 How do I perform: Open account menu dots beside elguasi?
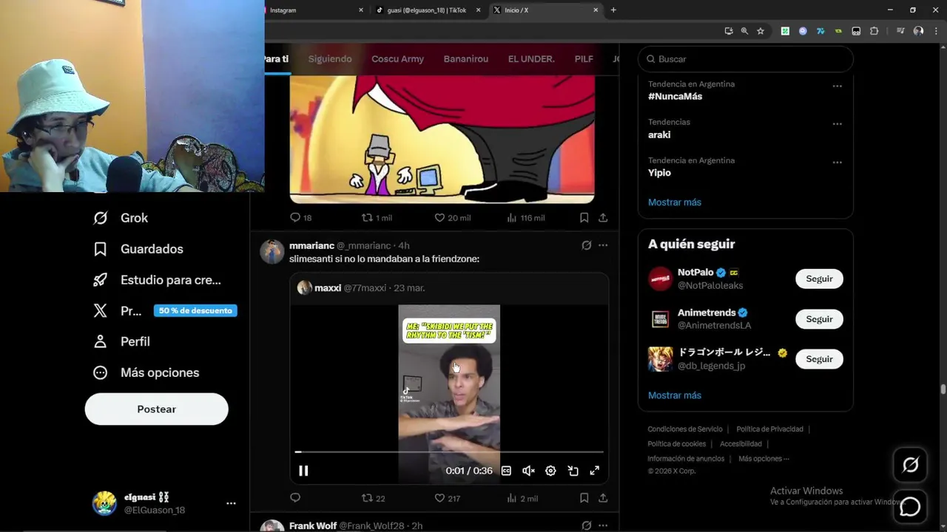tap(231, 503)
